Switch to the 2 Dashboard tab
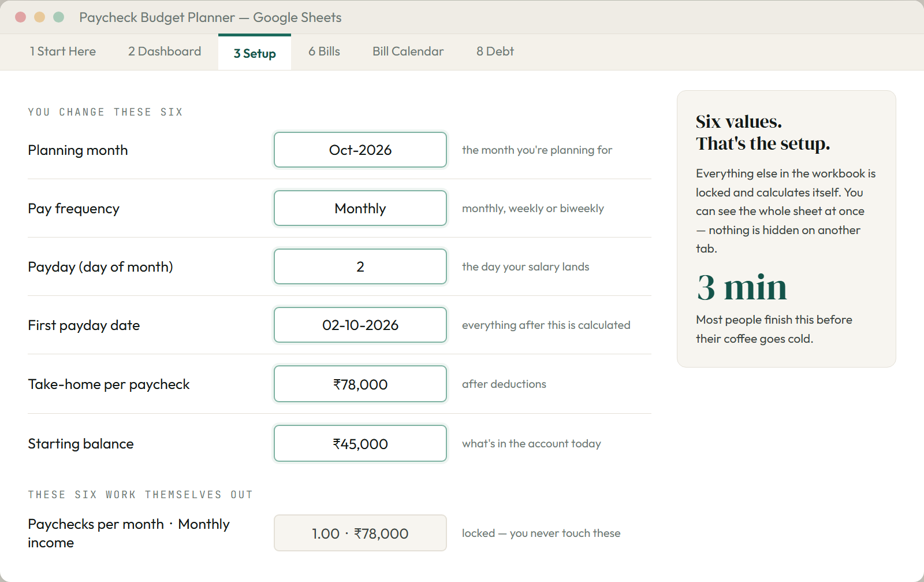 point(165,51)
